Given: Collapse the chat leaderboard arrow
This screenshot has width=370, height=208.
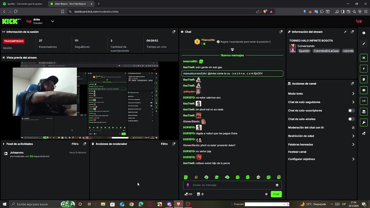Looking at the screenshot, I should (232, 50).
